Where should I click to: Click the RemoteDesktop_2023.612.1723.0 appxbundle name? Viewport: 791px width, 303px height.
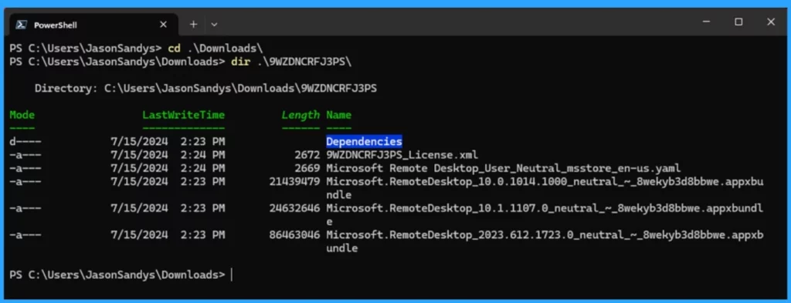point(545,241)
